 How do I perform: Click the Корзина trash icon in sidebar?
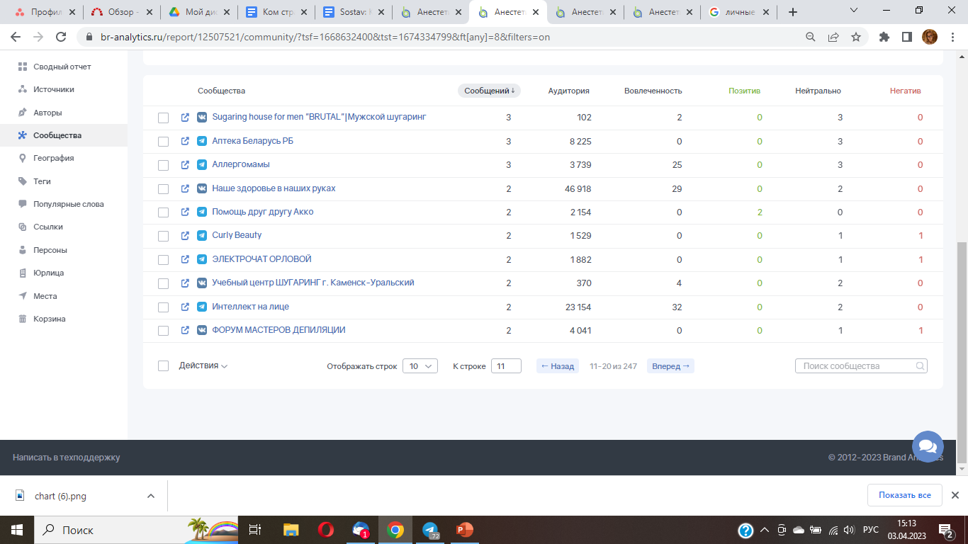pyautogui.click(x=23, y=319)
